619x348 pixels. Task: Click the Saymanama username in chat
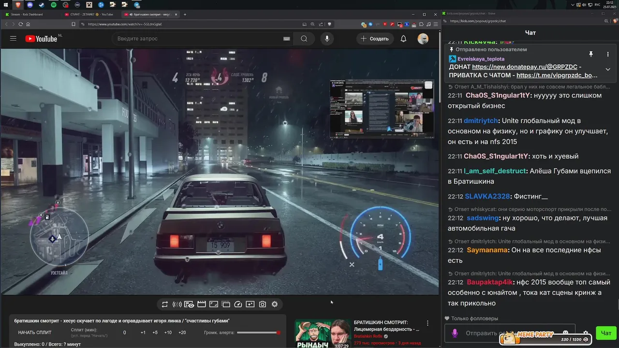(x=487, y=250)
